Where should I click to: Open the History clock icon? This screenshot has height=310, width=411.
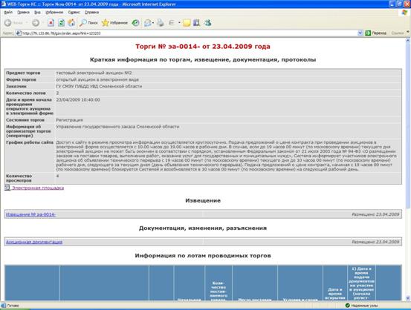(135, 23)
